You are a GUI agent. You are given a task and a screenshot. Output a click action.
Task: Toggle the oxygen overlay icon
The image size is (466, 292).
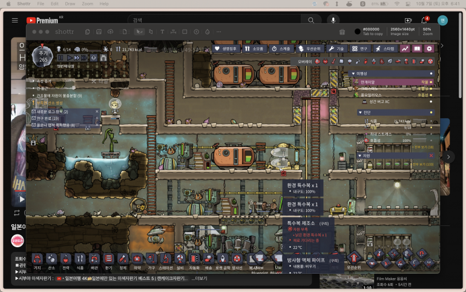point(317,62)
